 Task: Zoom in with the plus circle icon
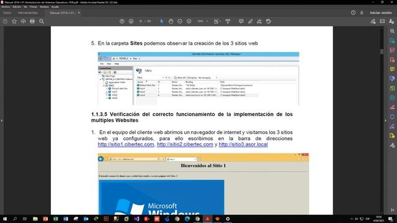click(189, 22)
